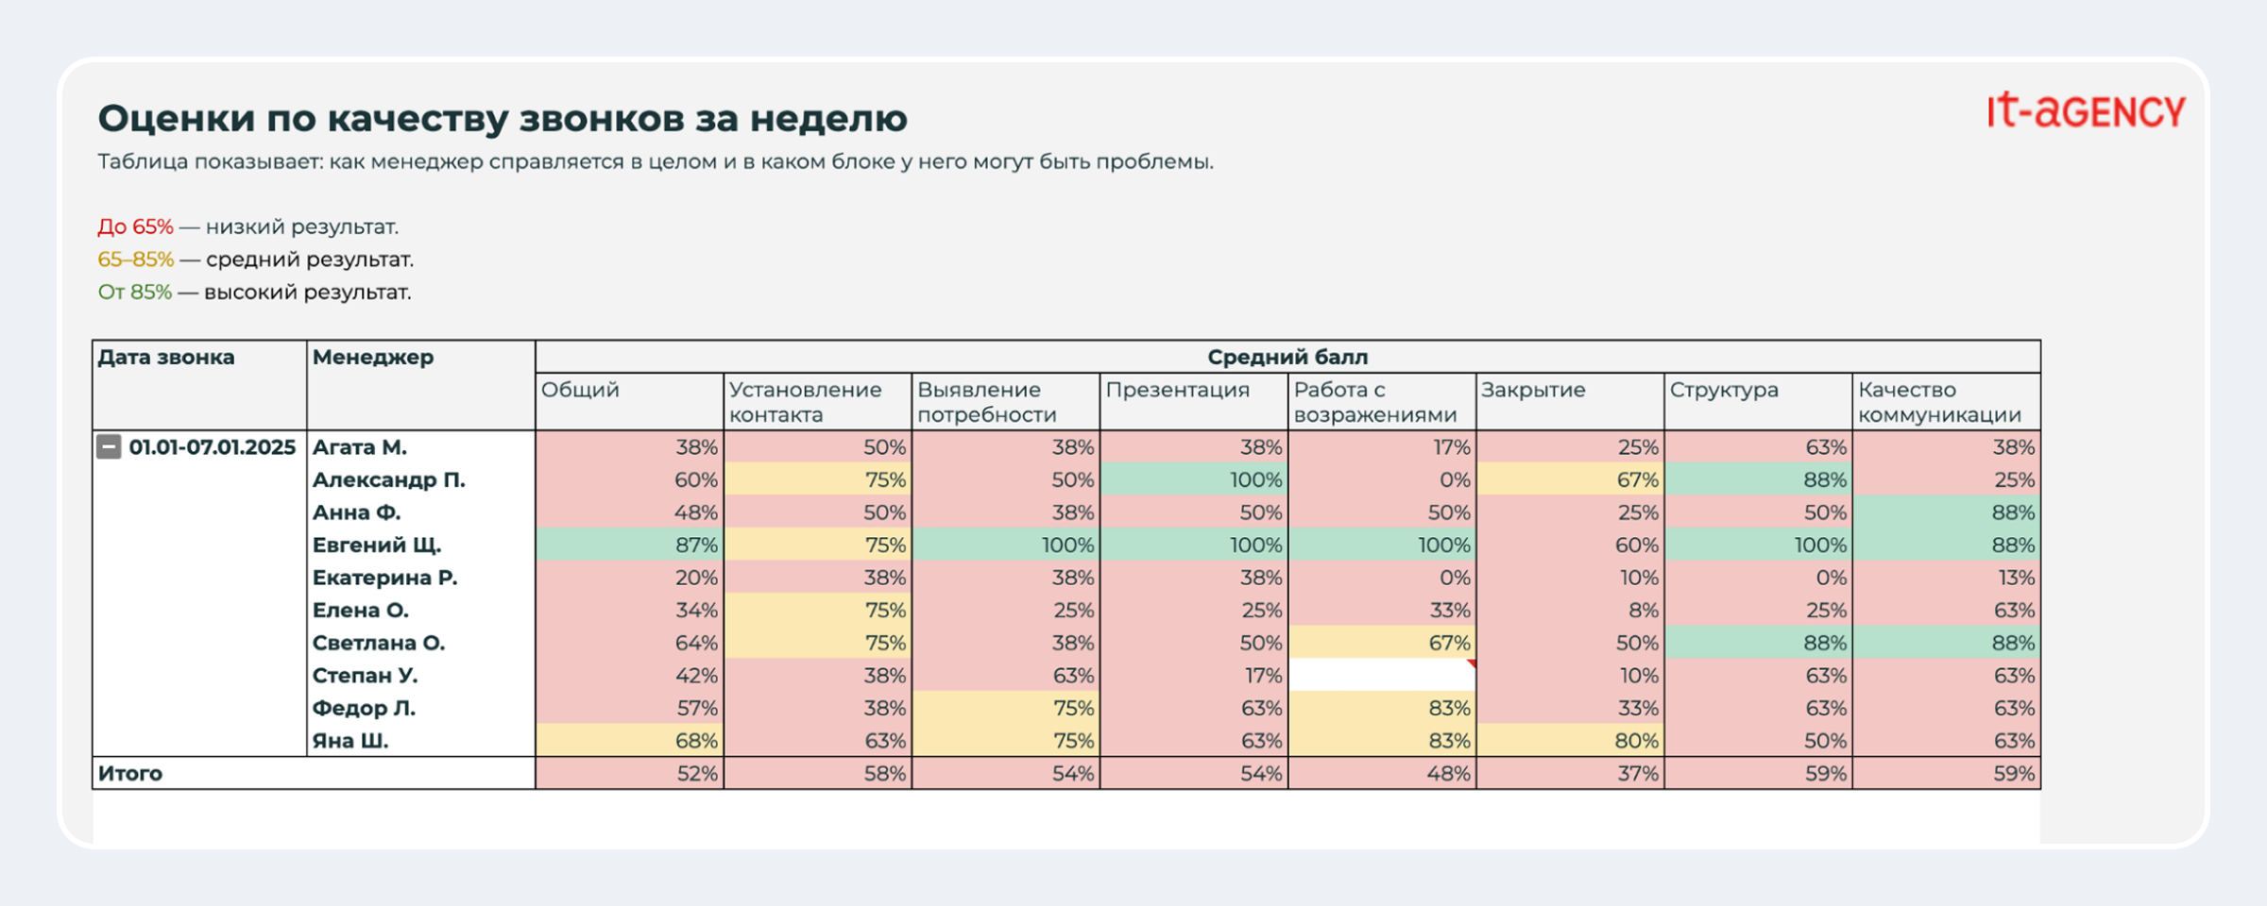Click the it-agency logo

(2086, 112)
